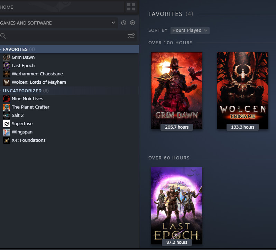Select Salt 2 in the list
Viewport: 276px width, 250px height.
pyautogui.click(x=18, y=115)
